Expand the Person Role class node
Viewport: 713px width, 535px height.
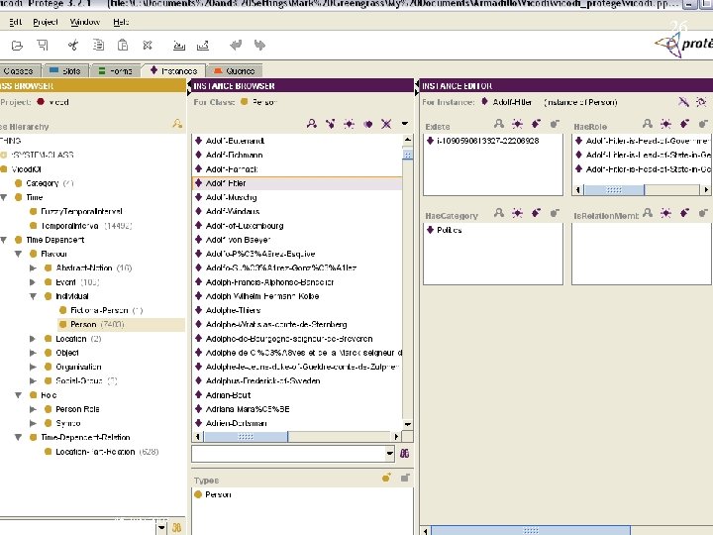click(x=33, y=409)
